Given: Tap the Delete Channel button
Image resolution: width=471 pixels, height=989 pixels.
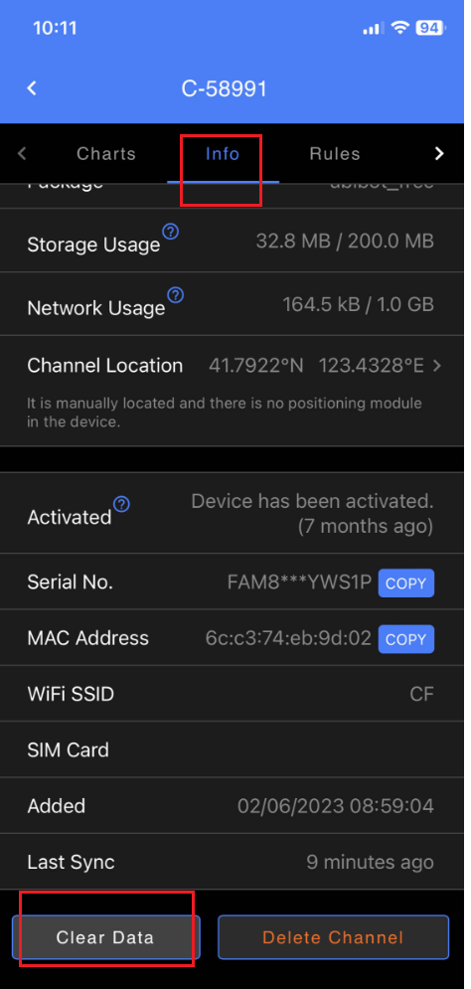Looking at the screenshot, I should click(333, 937).
